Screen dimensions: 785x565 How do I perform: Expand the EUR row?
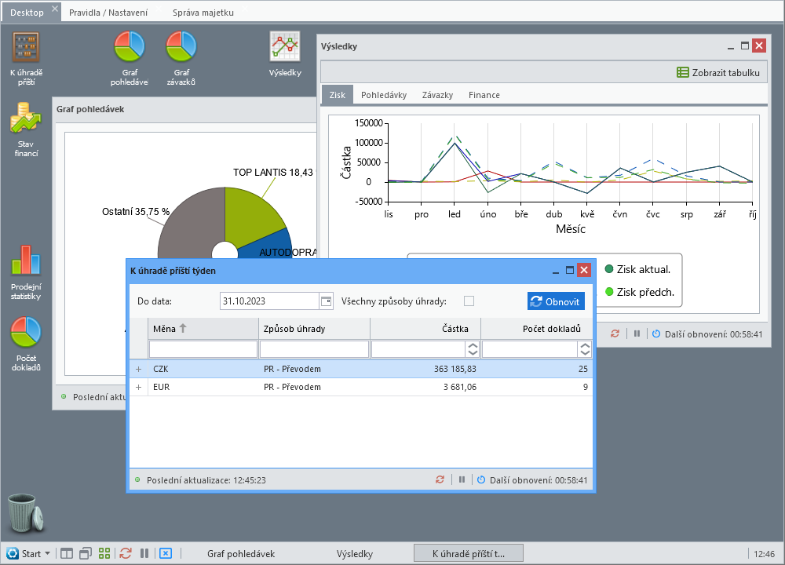[139, 387]
